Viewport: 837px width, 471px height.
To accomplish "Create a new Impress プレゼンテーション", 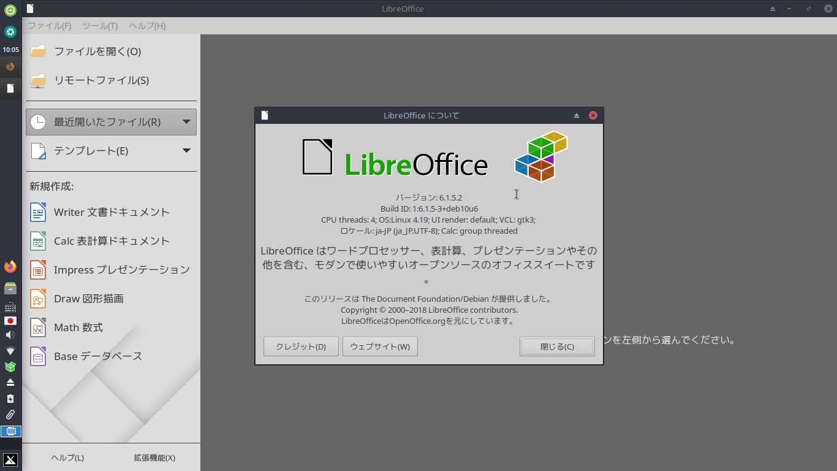I will 110,270.
